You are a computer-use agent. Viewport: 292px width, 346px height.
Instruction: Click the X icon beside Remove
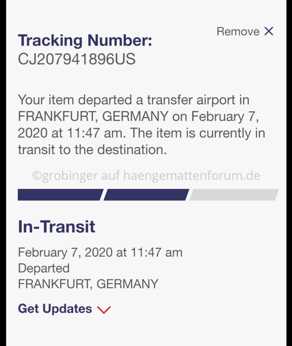(x=269, y=31)
